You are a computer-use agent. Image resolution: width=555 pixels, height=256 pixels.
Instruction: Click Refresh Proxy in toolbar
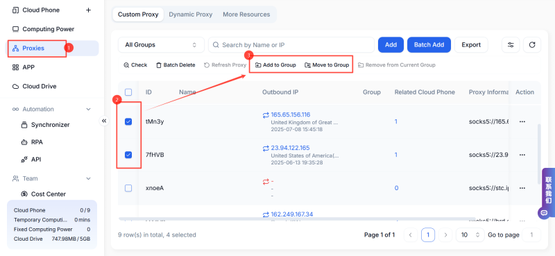[x=225, y=65]
